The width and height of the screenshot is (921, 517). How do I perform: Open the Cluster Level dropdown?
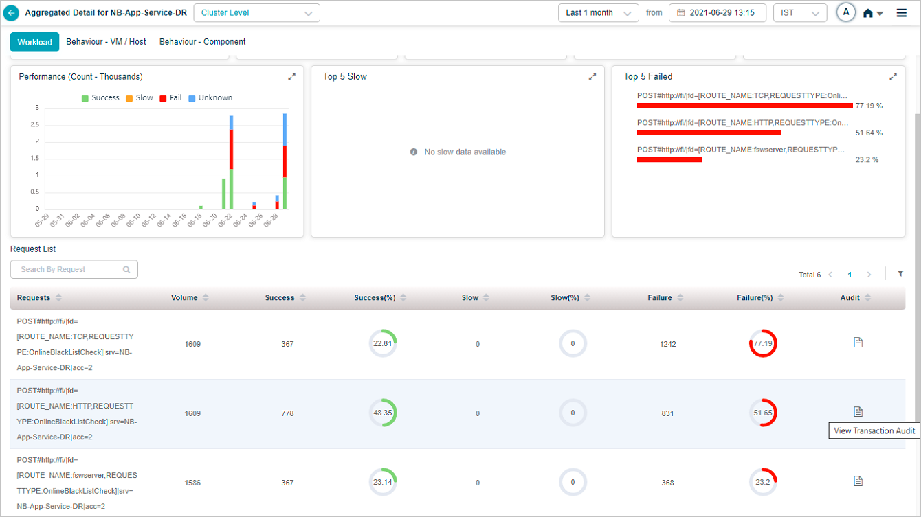pos(257,13)
